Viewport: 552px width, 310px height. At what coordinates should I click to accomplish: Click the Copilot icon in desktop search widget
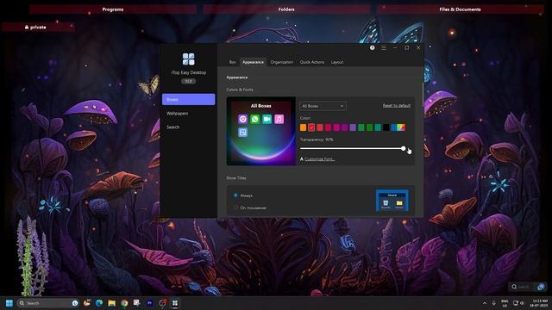pos(542,287)
